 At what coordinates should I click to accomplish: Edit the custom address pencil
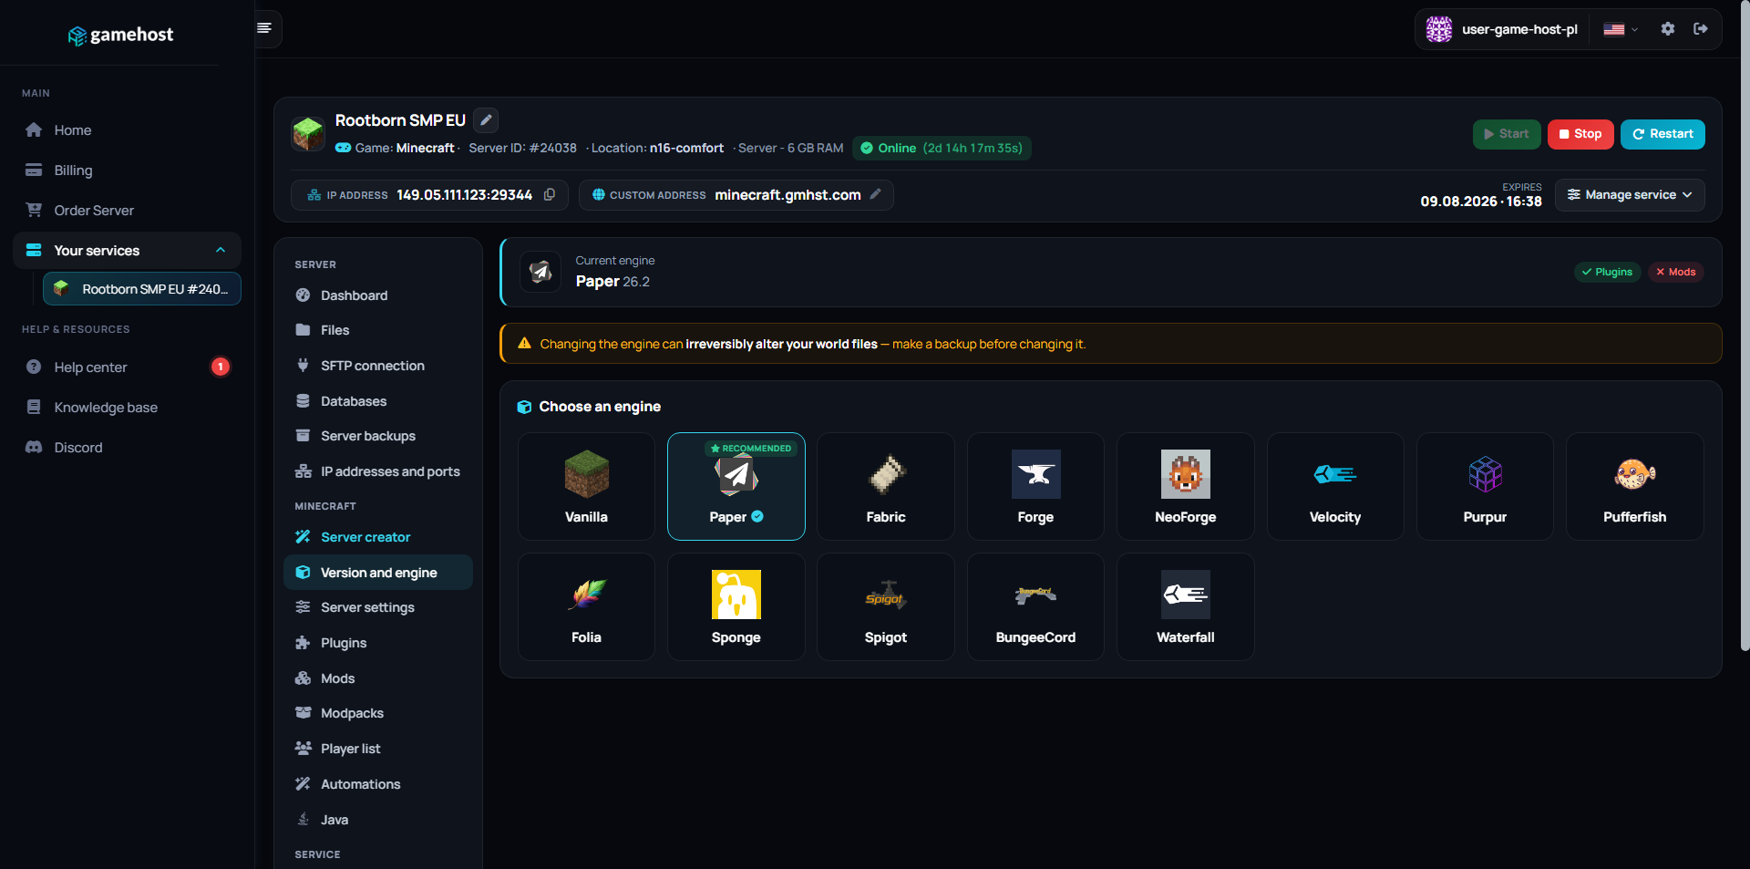click(x=876, y=194)
